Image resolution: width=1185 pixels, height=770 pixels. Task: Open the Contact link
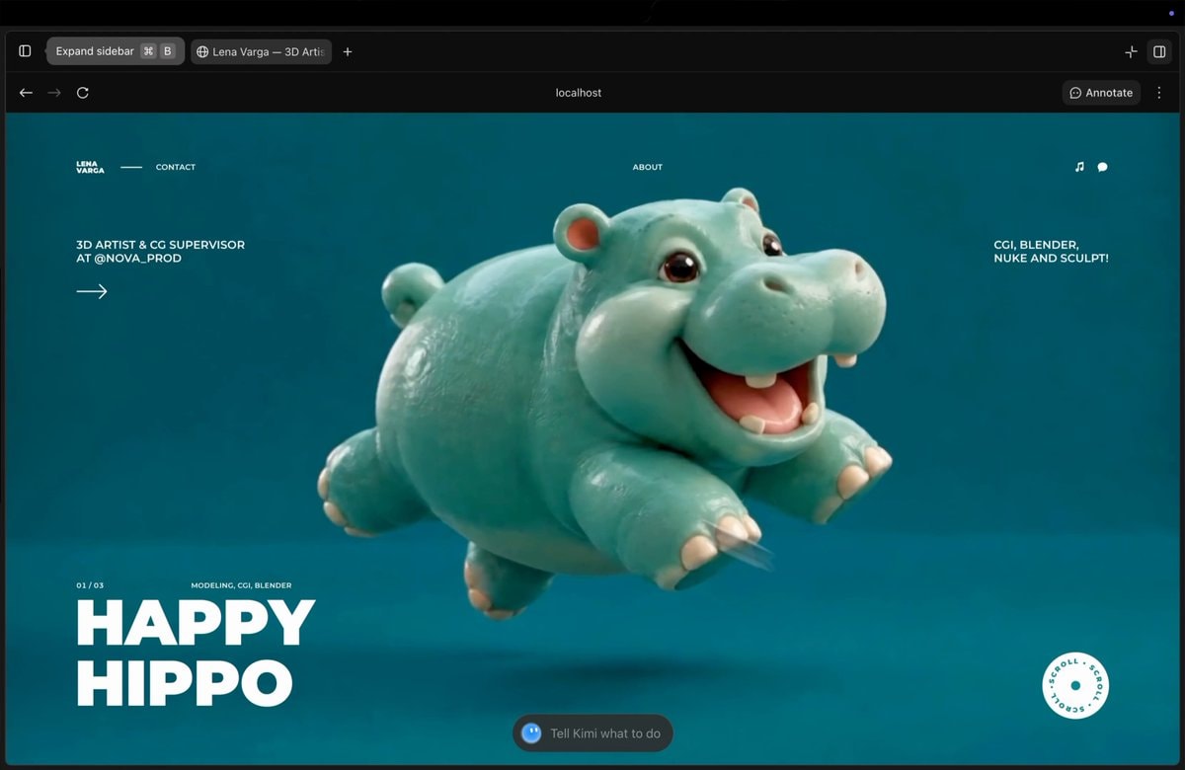point(176,167)
